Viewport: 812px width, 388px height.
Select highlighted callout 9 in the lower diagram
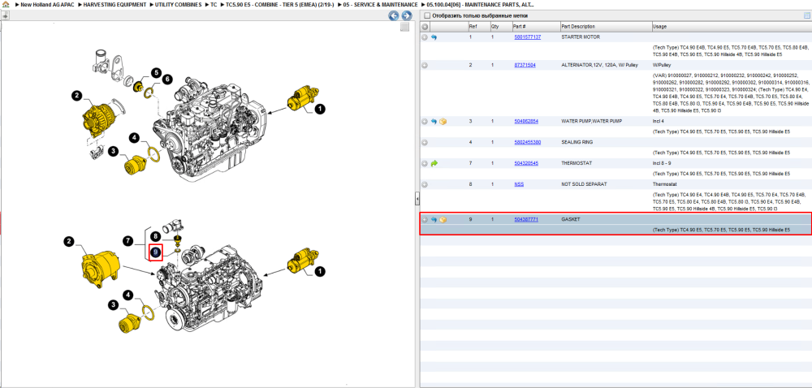[155, 252]
